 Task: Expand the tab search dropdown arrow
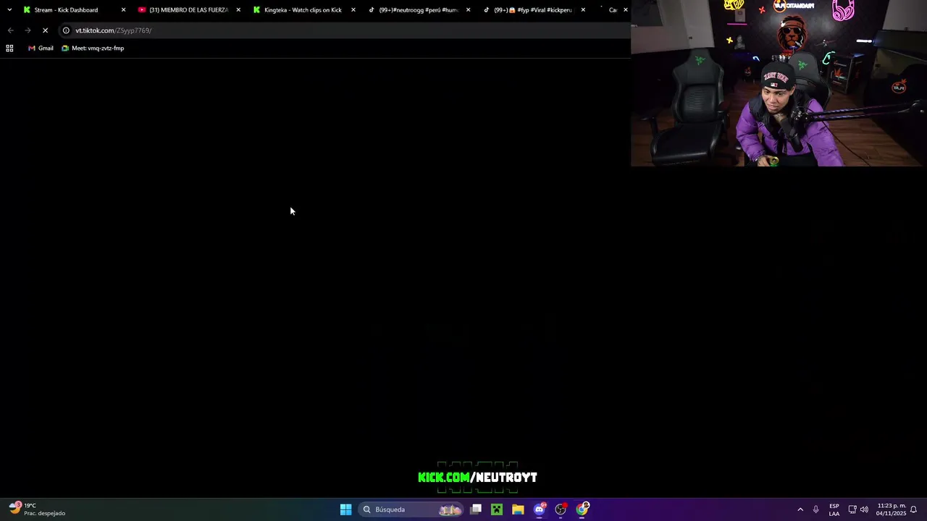[x=9, y=10]
